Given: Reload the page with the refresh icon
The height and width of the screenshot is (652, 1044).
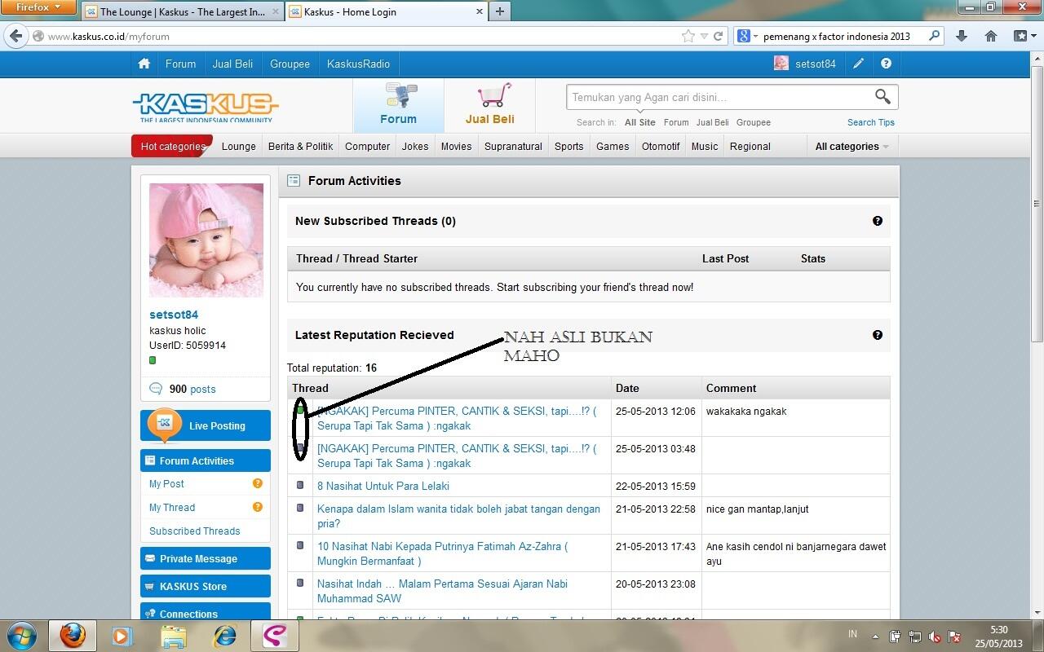Looking at the screenshot, I should [x=719, y=36].
